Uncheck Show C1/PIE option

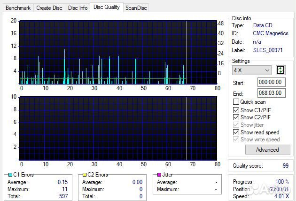pyautogui.click(x=236, y=110)
